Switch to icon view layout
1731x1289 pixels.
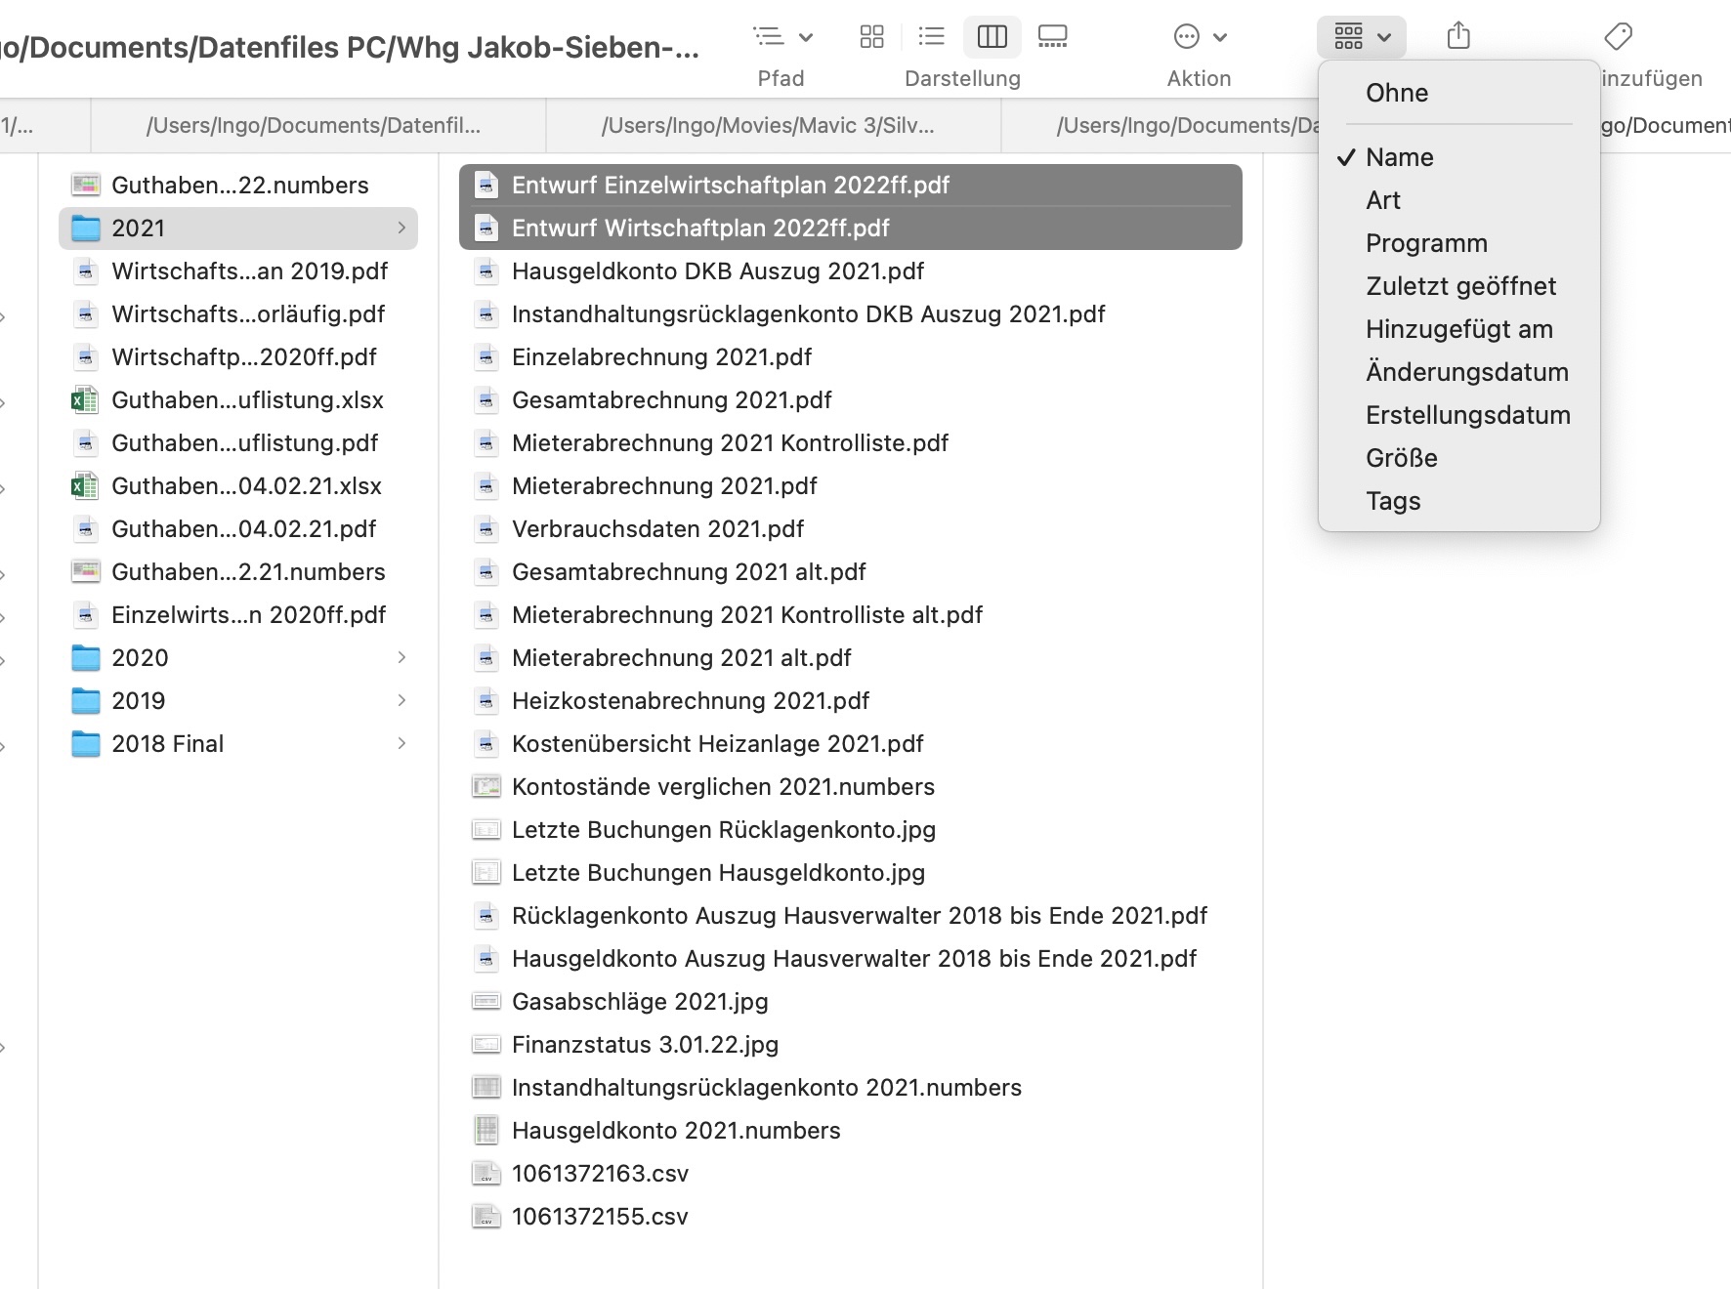(871, 37)
